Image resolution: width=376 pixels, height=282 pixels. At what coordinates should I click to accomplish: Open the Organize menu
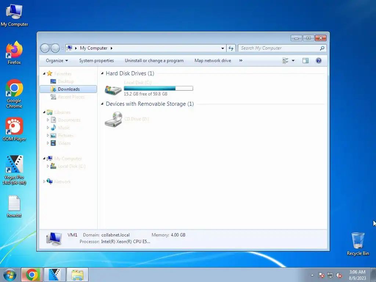tap(57, 61)
